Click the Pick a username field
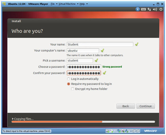The width and height of the screenshot is (166, 135). 80,60
